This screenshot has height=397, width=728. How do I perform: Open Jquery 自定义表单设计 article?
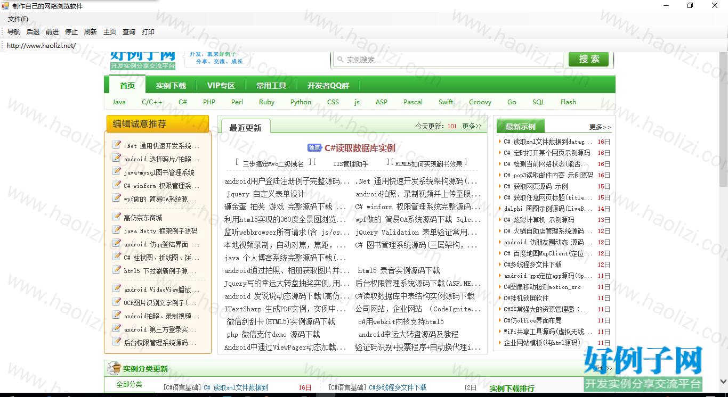tap(266, 194)
